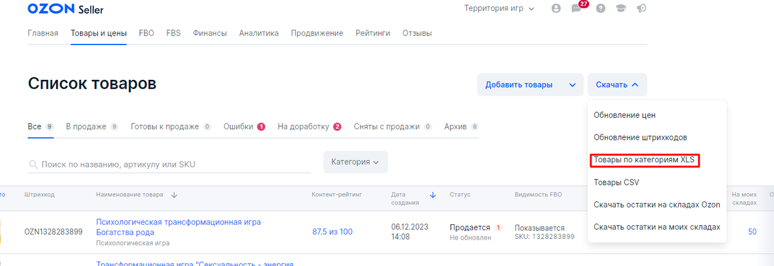Open the 87.5 из 100 content rating

point(332,232)
